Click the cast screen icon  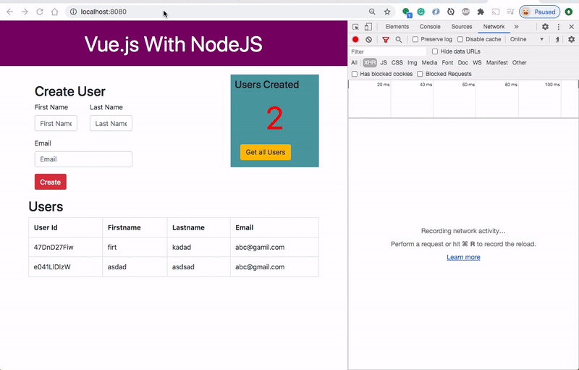point(496,12)
